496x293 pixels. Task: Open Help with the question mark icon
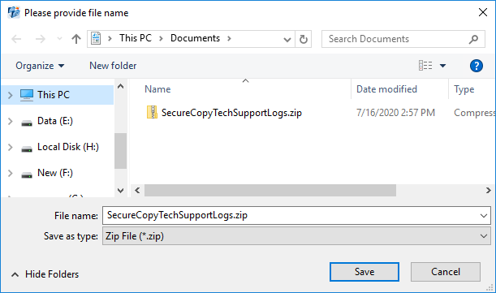(476, 66)
